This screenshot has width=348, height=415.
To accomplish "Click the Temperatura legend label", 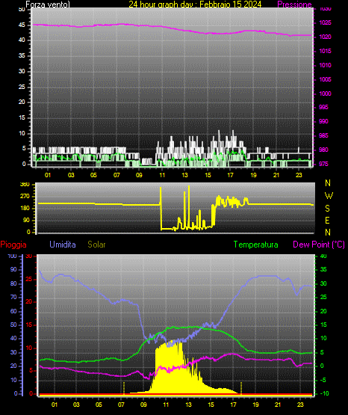I will (x=256, y=245).
